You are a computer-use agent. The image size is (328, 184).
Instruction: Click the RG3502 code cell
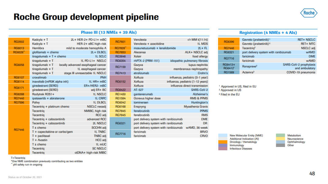[x=19, y=42]
